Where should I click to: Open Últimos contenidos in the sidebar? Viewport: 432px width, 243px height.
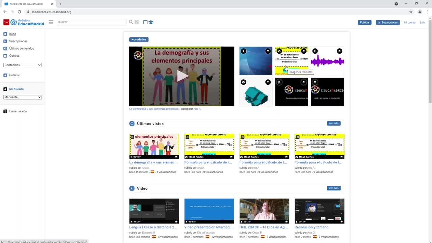click(22, 49)
